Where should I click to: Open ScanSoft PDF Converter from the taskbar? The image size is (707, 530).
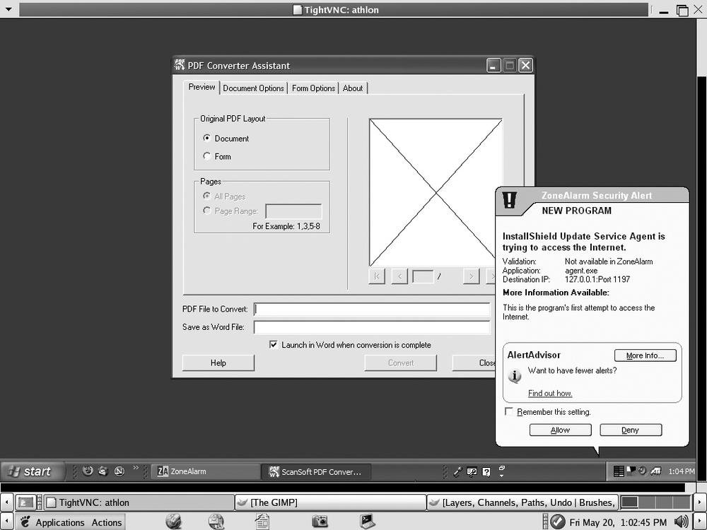(x=316, y=471)
